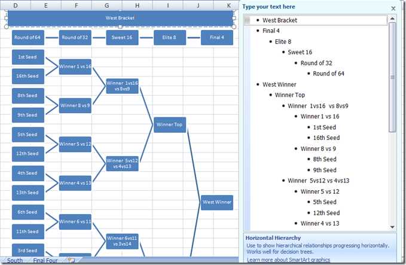This screenshot has width=406, height=265.
Task: Select the 13th Seed box
Action: click(28, 193)
